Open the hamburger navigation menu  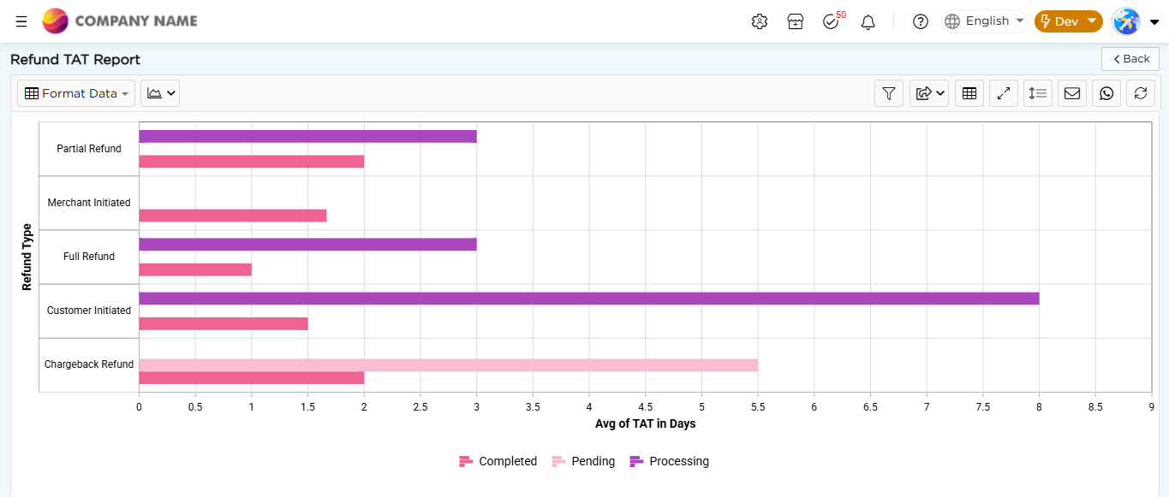[x=21, y=21]
